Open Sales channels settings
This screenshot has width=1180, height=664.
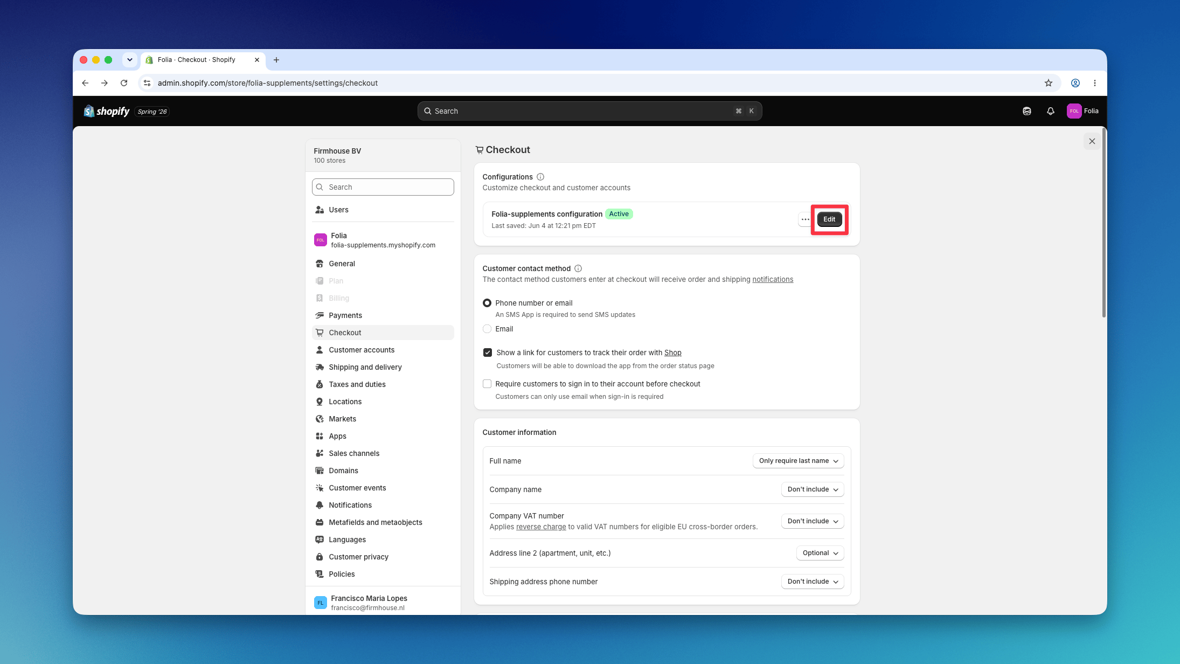(383, 453)
